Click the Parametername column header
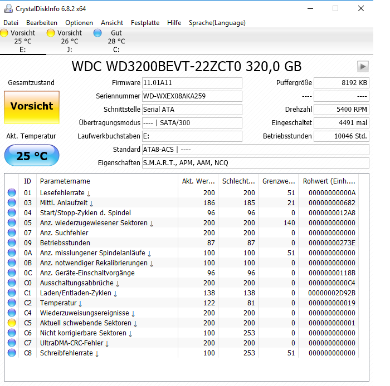 coord(107,181)
